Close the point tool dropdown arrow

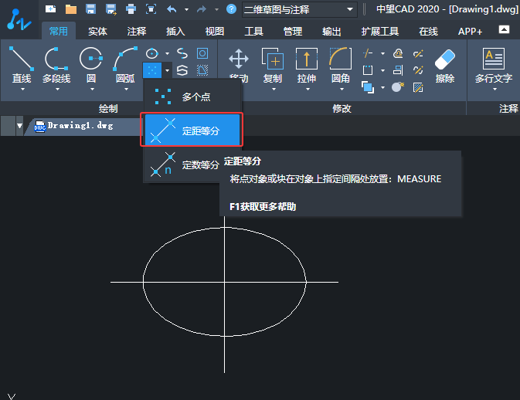click(x=167, y=70)
